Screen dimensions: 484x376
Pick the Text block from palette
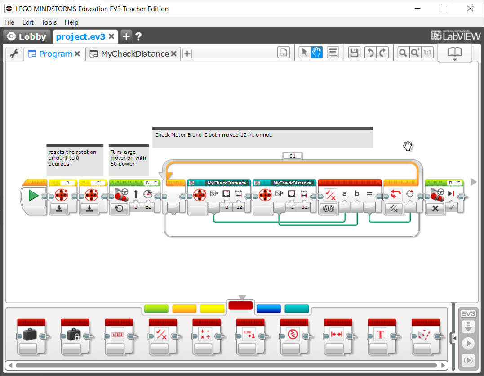tap(382, 337)
